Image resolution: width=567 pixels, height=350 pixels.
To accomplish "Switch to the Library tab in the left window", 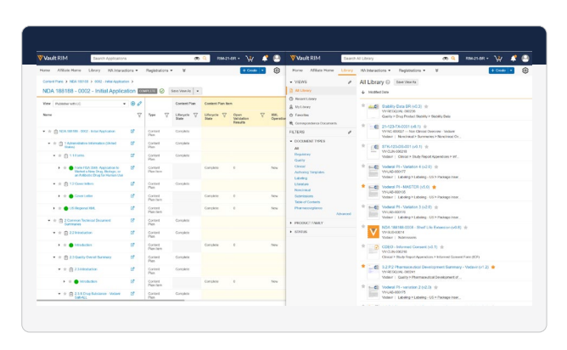I will coord(94,71).
